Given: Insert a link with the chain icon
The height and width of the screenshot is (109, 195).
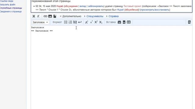Looking at the screenshot, I should point(45,16).
